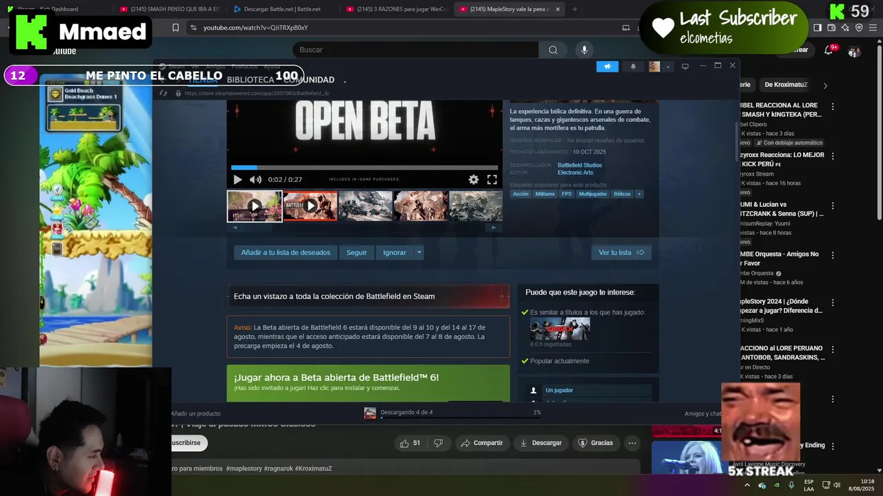Dislike the YouTube video
The width and height of the screenshot is (883, 496).
coord(438,443)
